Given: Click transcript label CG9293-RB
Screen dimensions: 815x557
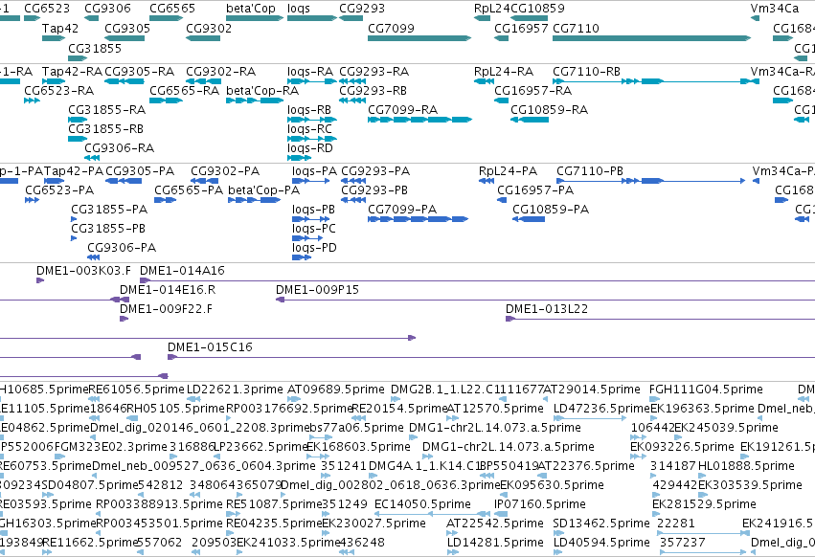Looking at the screenshot, I should pos(374,90).
